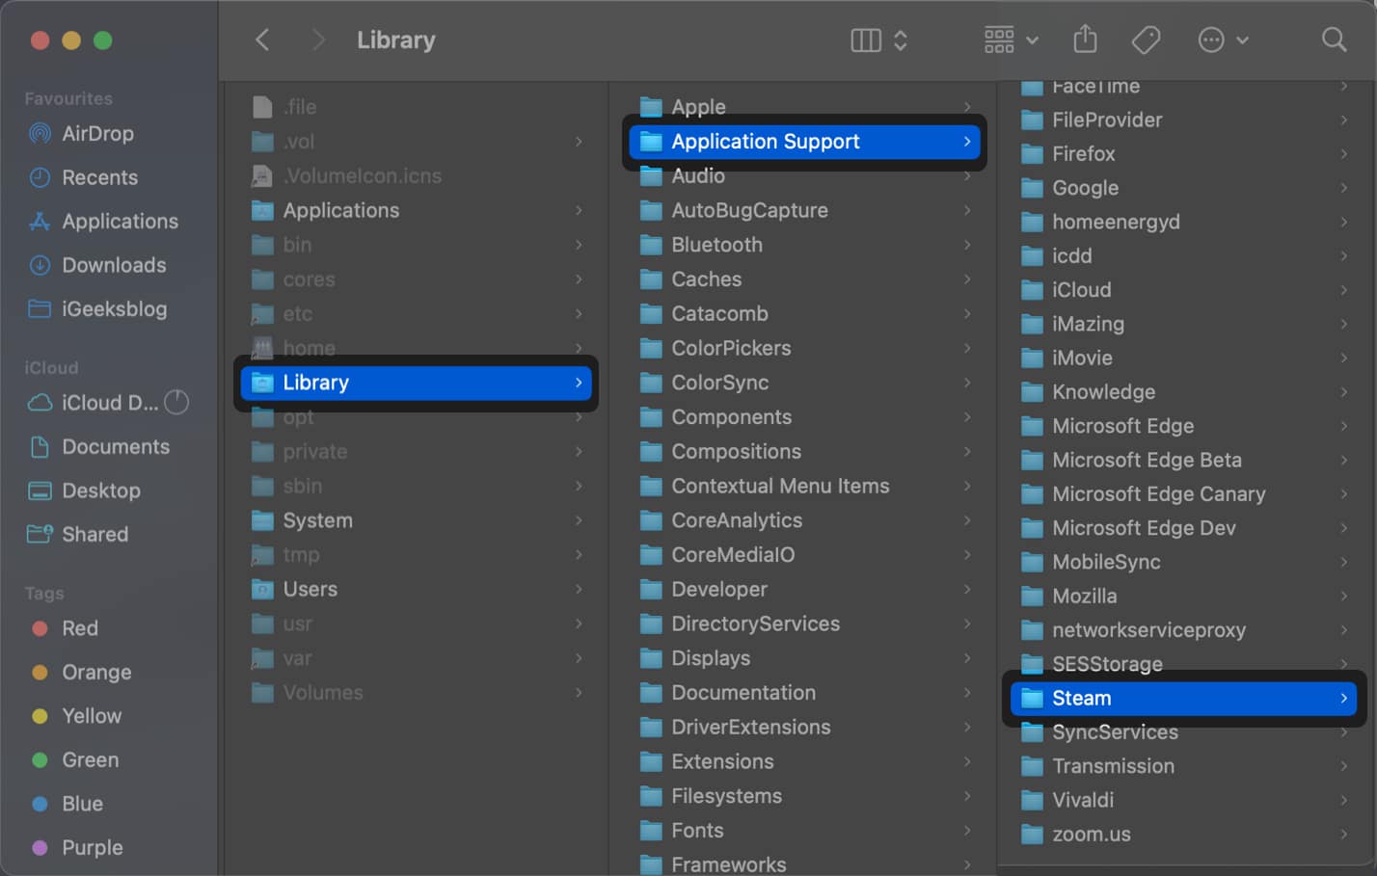Image resolution: width=1377 pixels, height=876 pixels.
Task: Expand the private folder chevron
Action: tap(579, 452)
